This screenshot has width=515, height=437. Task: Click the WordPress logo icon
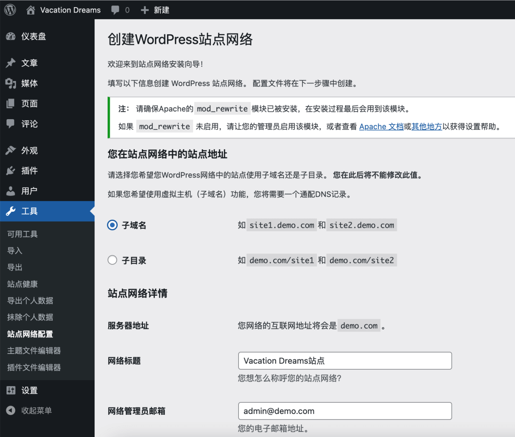(x=10, y=10)
